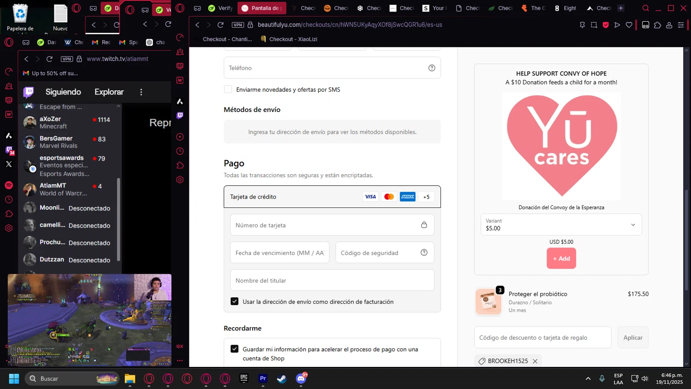
Task: Select BersGamer Marvel Rivals channel
Action: (70, 142)
